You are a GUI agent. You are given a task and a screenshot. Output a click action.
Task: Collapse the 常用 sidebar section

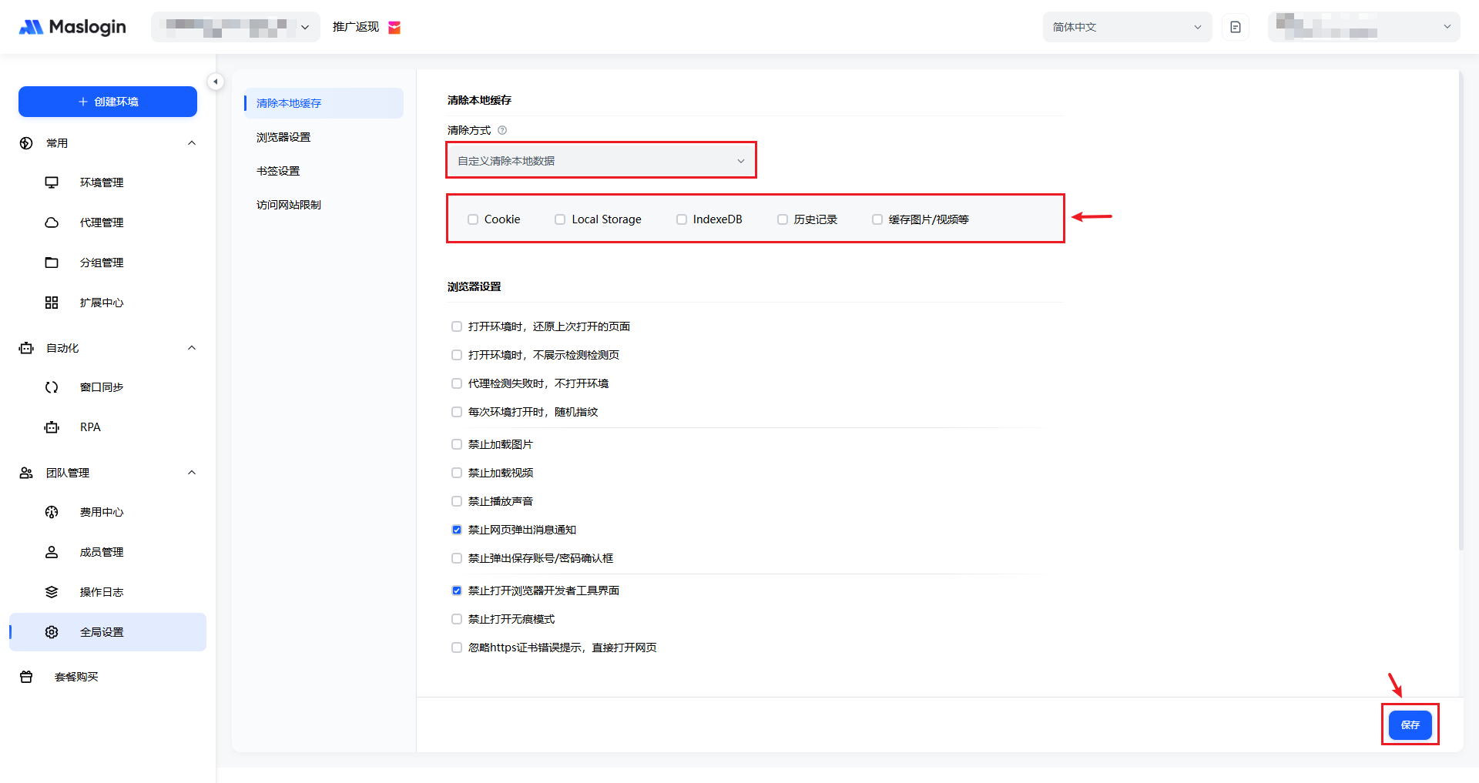coord(192,143)
